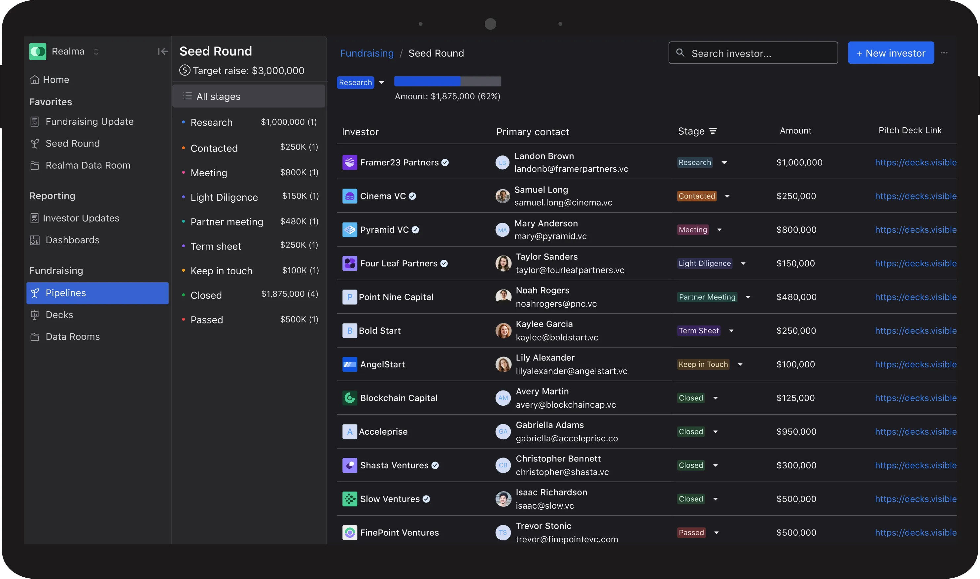This screenshot has width=980, height=579.
Task: Collapse the left sidebar with the arrow icon
Action: coord(163,51)
